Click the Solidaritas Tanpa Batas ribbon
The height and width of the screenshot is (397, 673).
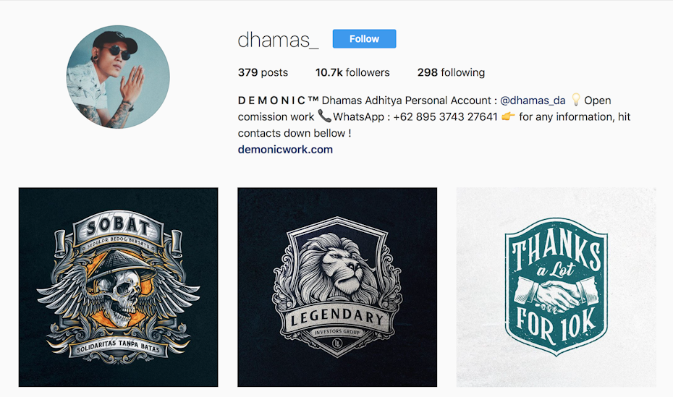118,346
